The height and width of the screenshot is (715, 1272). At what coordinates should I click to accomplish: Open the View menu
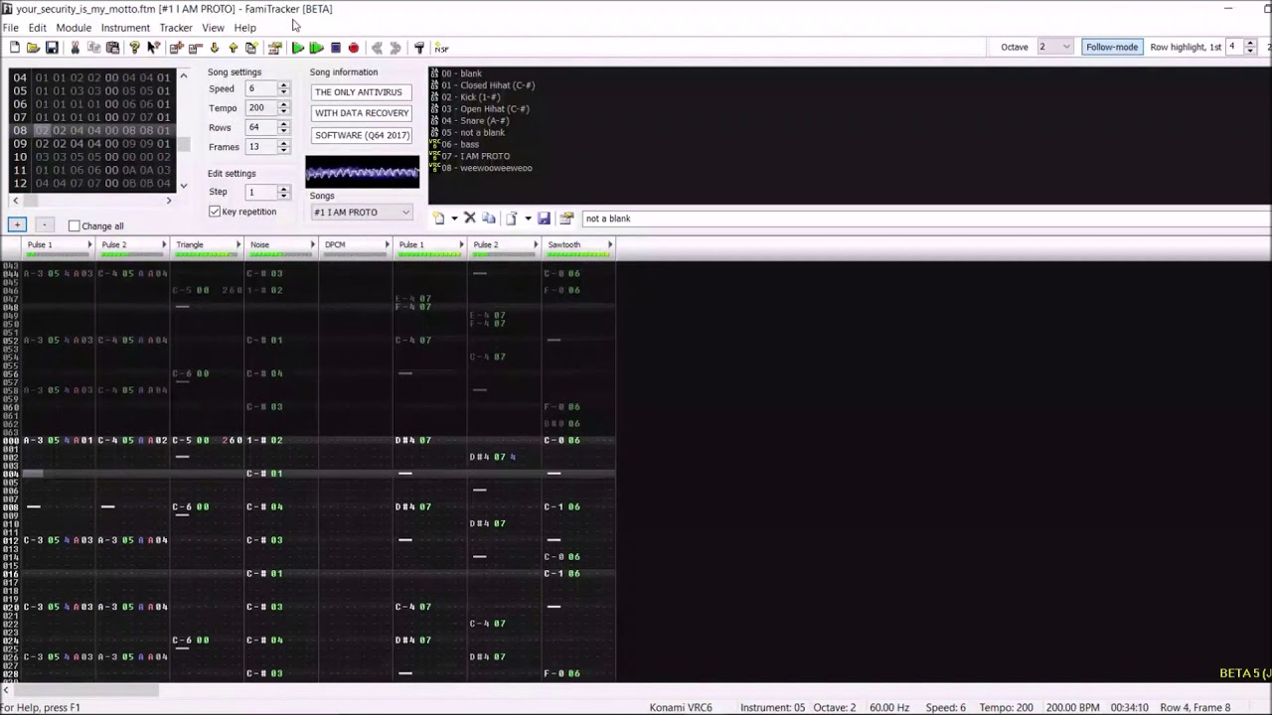(213, 28)
